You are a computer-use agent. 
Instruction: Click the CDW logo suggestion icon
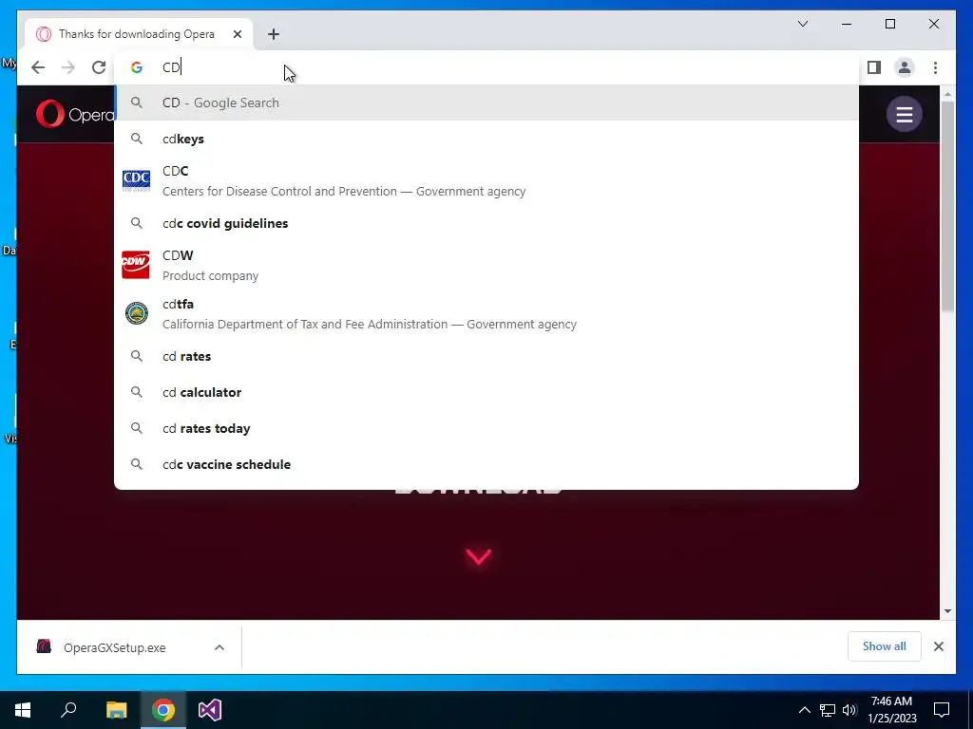click(x=136, y=265)
